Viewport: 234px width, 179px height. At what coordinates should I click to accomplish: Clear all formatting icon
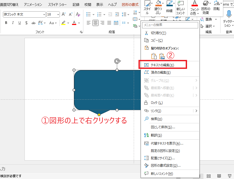[x=78, y=14]
